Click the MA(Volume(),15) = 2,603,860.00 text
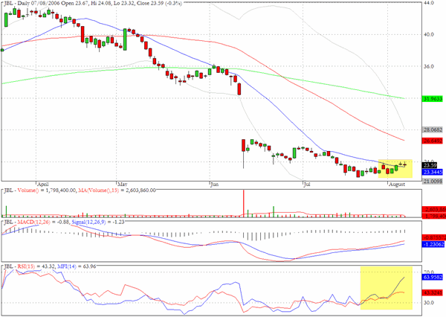This screenshot has height=317, width=446. click(x=117, y=190)
